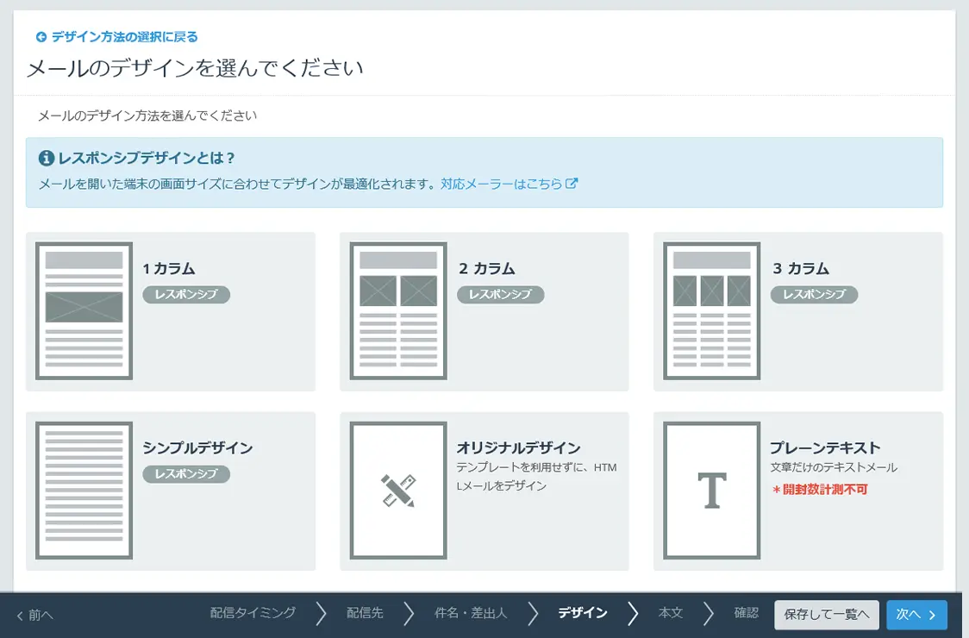Click the left chevron before 前へ
969x638 pixels.
click(20, 616)
